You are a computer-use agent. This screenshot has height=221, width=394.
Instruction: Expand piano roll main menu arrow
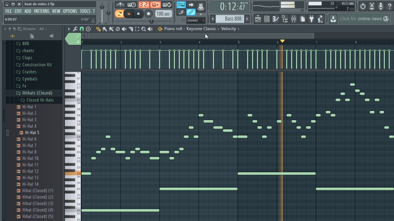tap(69, 29)
